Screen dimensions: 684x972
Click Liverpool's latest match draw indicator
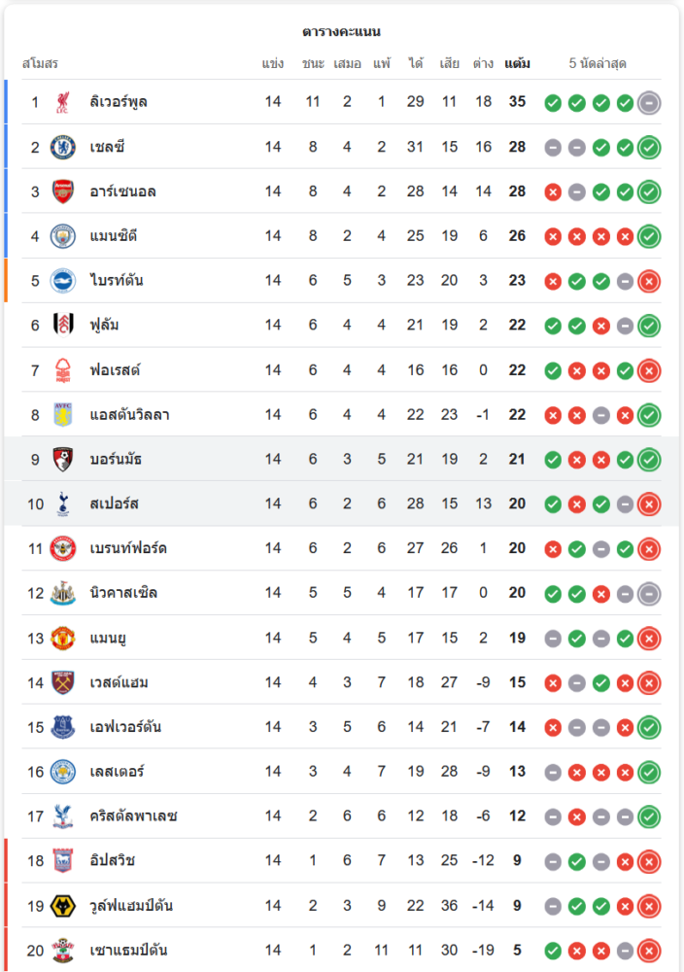(649, 102)
